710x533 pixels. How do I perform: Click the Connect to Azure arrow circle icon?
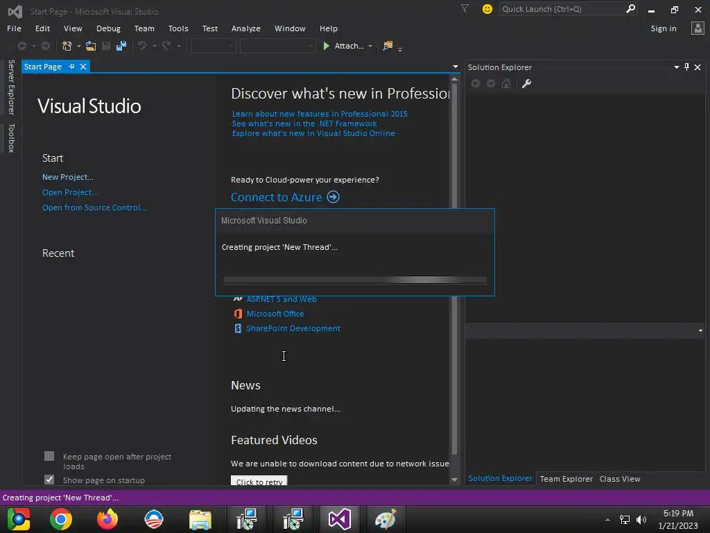point(334,197)
